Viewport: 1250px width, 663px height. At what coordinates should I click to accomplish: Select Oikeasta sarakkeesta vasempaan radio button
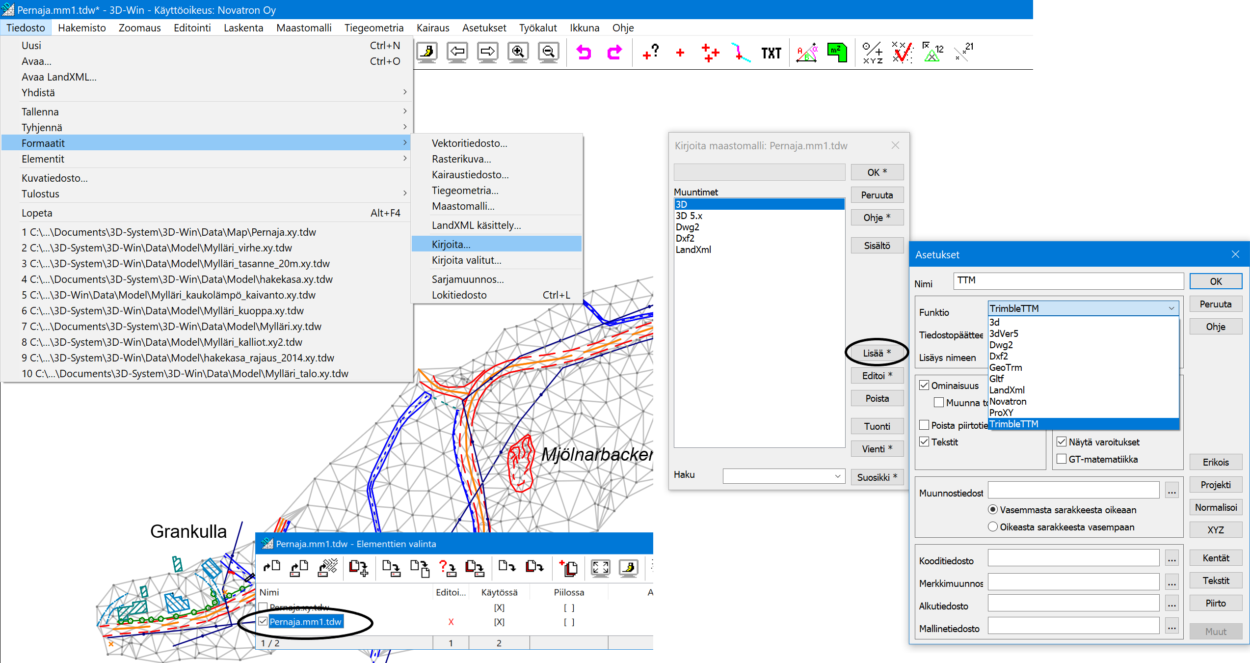coord(993,527)
